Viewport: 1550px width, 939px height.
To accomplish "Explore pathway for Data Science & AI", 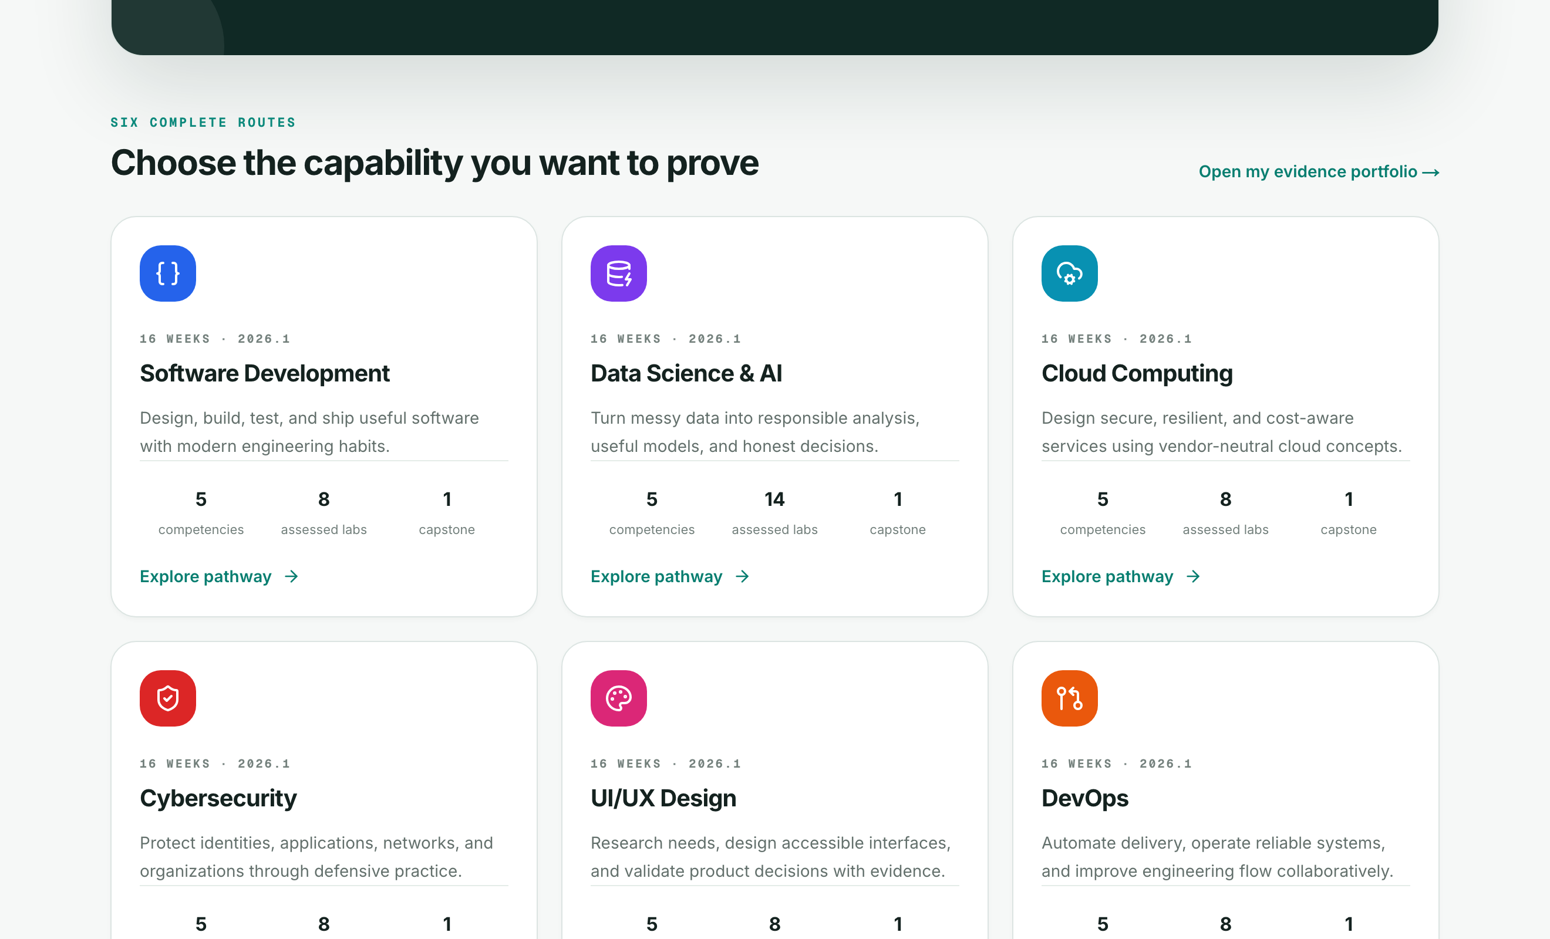I will (670, 576).
